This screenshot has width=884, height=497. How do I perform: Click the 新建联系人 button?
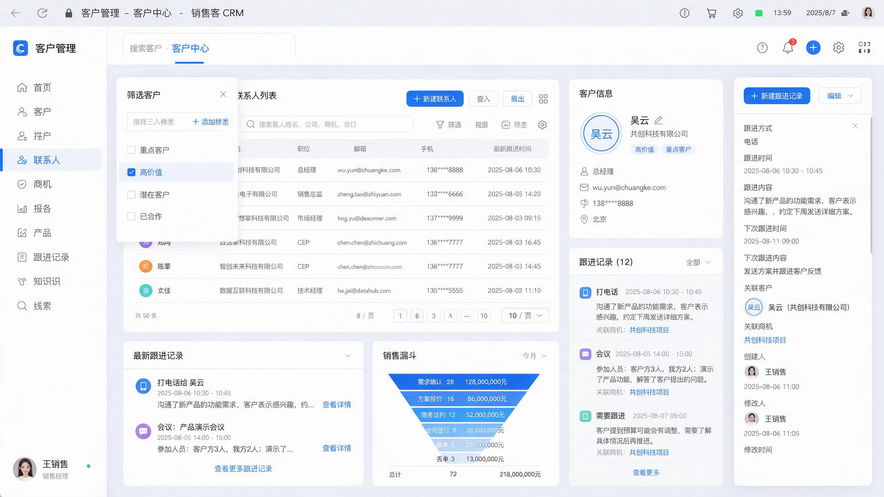pyautogui.click(x=435, y=99)
